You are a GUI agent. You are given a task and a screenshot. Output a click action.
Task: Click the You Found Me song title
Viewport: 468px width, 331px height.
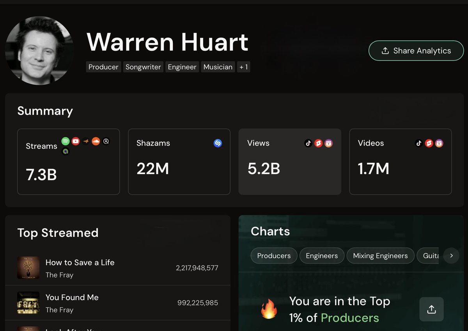[72, 297]
